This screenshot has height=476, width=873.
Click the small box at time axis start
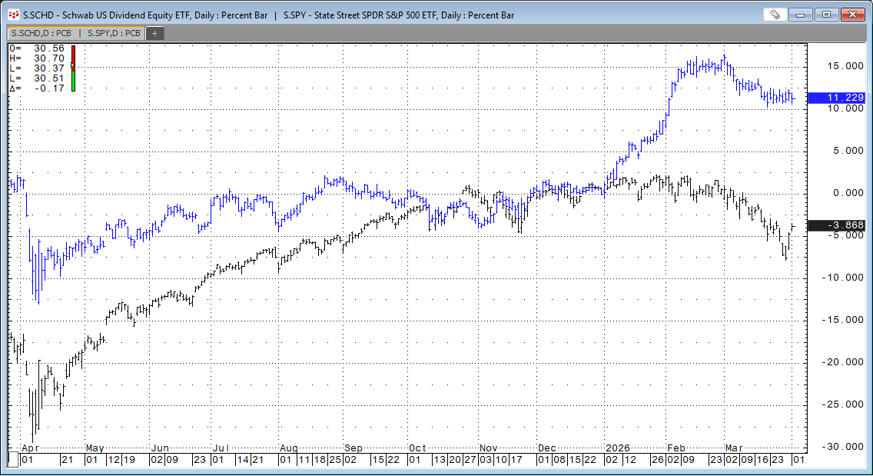(x=12, y=460)
